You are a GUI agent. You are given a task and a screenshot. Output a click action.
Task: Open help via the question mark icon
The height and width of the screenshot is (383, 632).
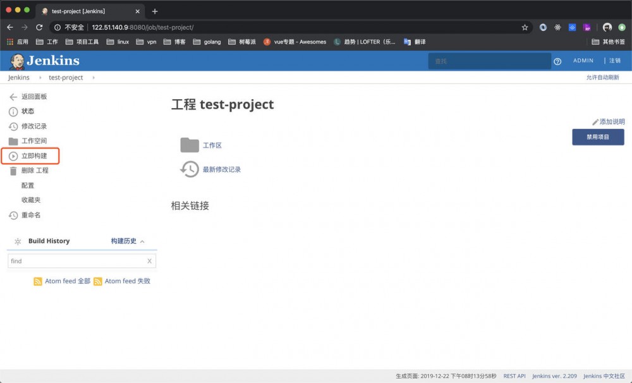tap(557, 61)
